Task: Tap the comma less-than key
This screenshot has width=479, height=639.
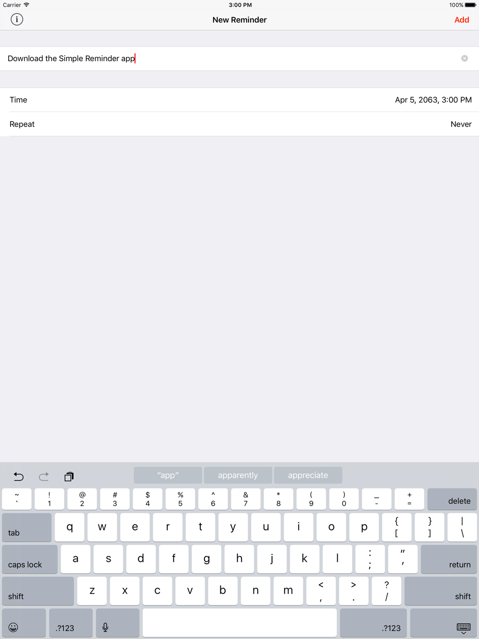Action: click(321, 591)
